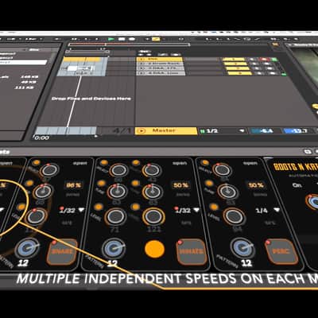Screen dimensions: 318x318
Task: Click the Snare module blue Pattern knob
Action: (x=27, y=248)
